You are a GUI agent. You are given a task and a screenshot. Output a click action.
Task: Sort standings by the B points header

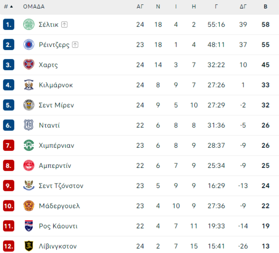click(265, 7)
